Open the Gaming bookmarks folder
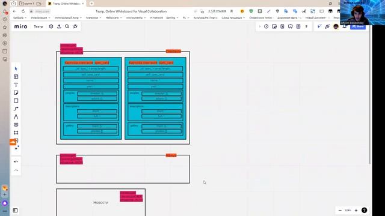The width and height of the screenshot is (385, 216). click(x=172, y=17)
